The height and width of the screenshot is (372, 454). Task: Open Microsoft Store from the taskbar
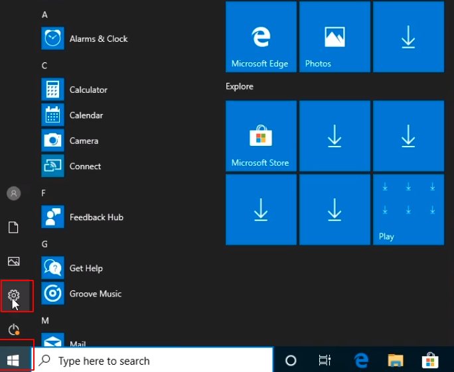tap(430, 361)
